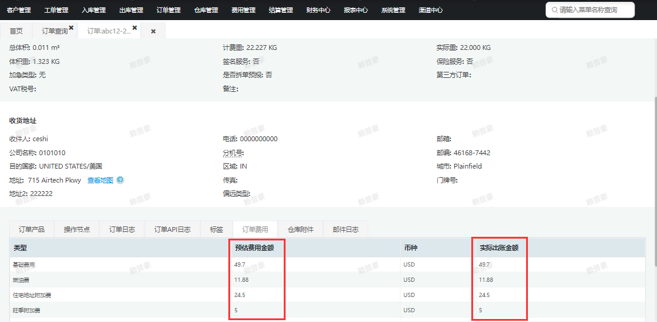The width and height of the screenshot is (657, 322).
Task: Click the 目的国家: UNITED STATES/美国 text
Action: tap(56, 166)
